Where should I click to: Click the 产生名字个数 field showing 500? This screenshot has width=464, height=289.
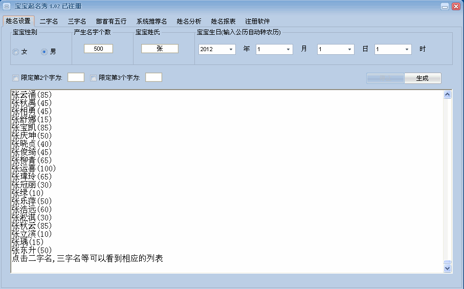tap(98, 49)
